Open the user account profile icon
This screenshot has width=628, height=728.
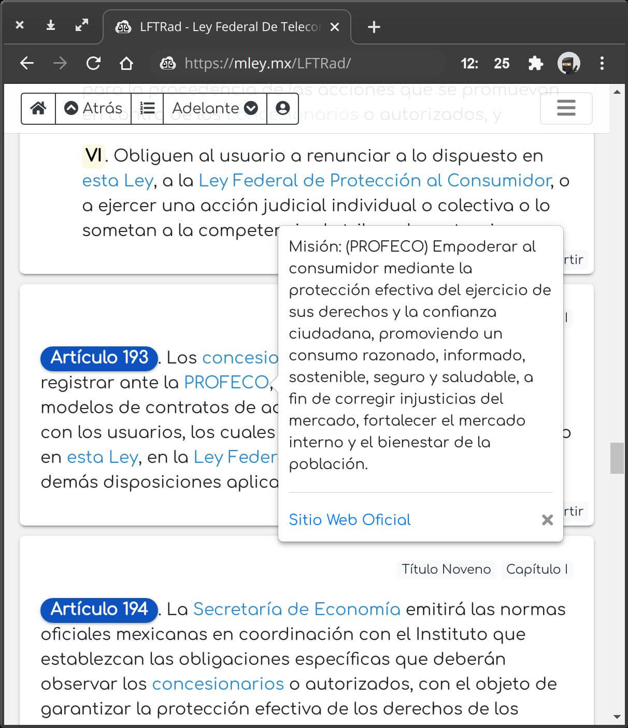pos(282,108)
